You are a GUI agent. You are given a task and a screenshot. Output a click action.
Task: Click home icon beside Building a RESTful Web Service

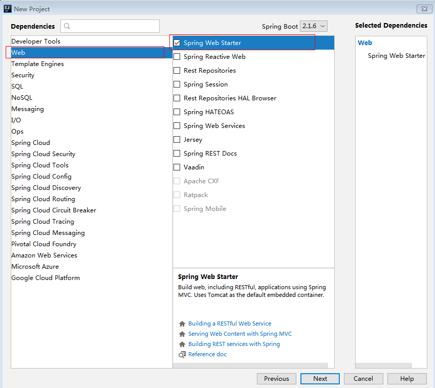pos(182,324)
